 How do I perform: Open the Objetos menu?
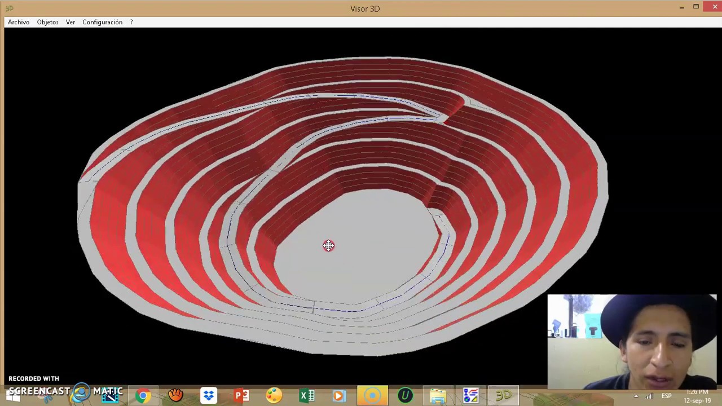pyautogui.click(x=47, y=22)
